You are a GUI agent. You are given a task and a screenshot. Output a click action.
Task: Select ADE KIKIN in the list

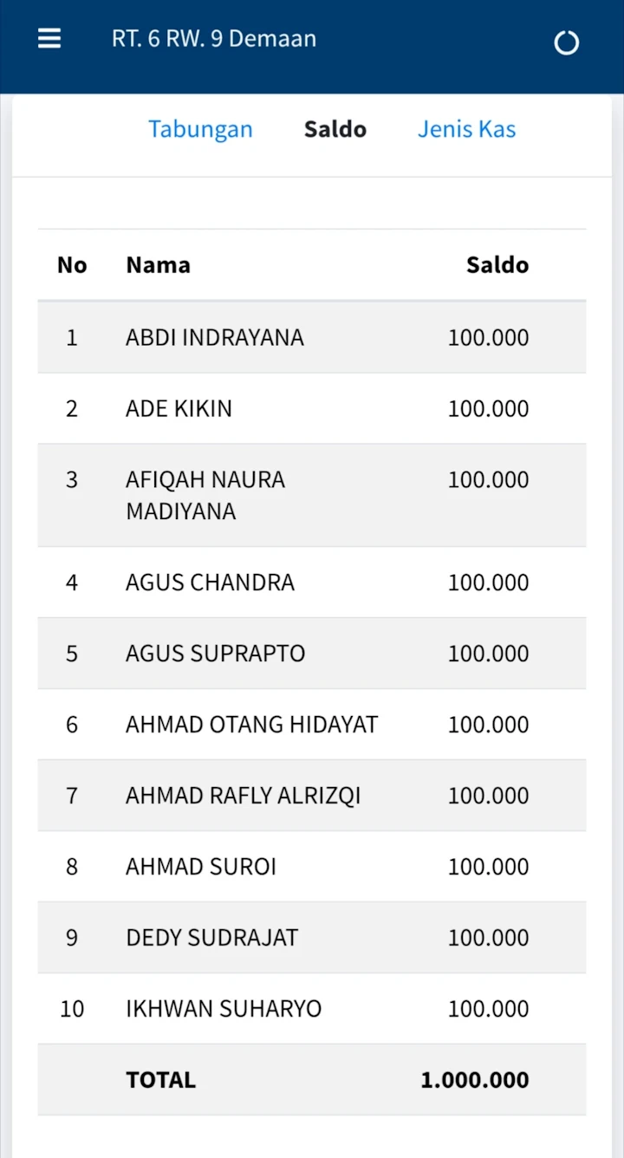click(179, 408)
